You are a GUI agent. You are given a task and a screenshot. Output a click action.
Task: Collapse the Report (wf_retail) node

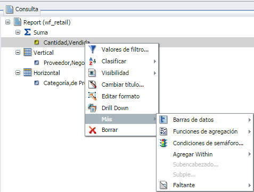point(7,22)
